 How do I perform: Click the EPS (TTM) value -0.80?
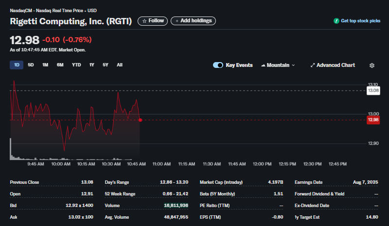(277, 217)
